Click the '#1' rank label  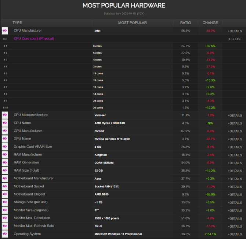coord(6,46)
